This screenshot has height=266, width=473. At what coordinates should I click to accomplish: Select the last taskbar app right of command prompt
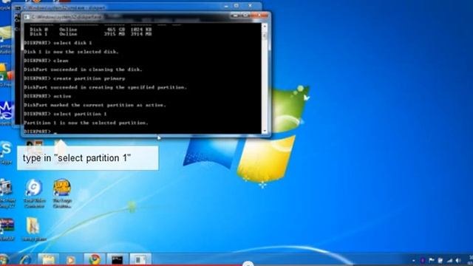pyautogui.click(x=140, y=259)
